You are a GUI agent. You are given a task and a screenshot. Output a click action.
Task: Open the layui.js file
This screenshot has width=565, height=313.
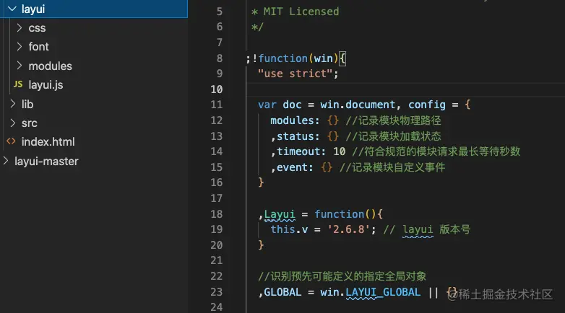(46, 85)
